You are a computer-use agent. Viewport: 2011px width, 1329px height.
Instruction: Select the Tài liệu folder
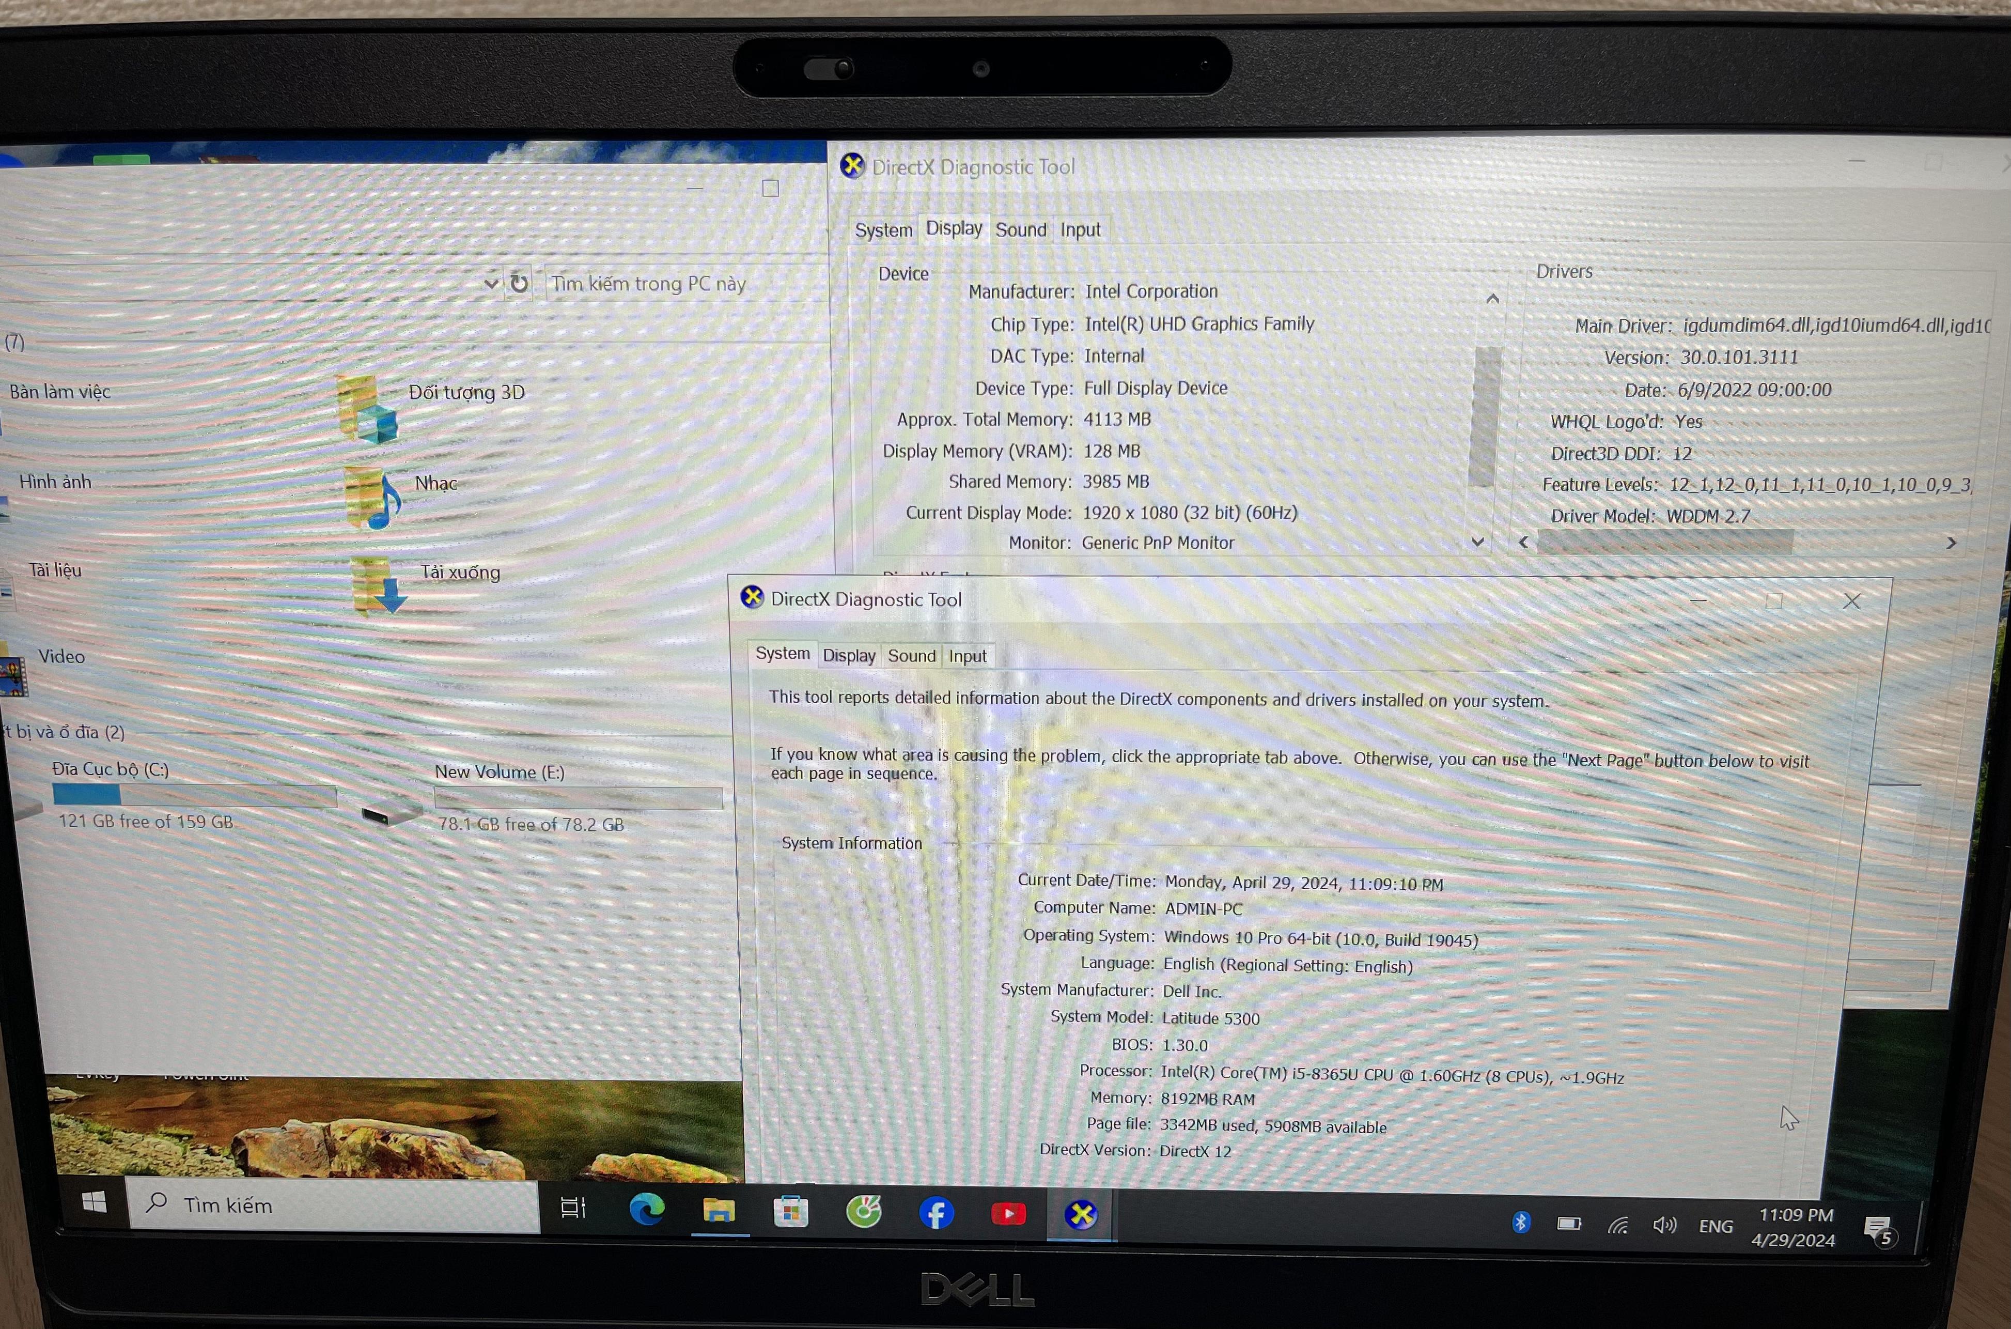click(55, 569)
